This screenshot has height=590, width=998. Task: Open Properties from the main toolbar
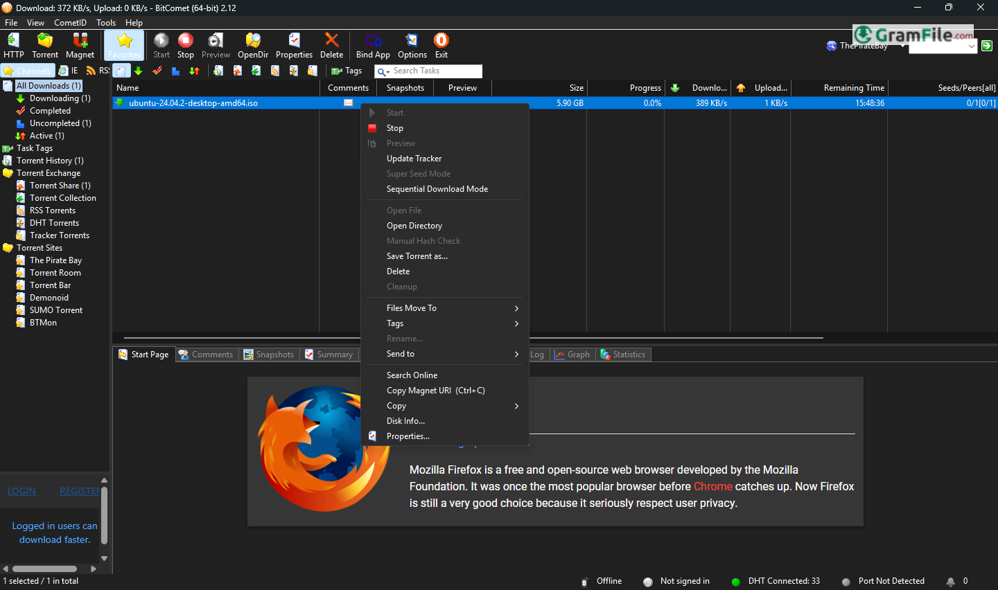[x=294, y=46]
